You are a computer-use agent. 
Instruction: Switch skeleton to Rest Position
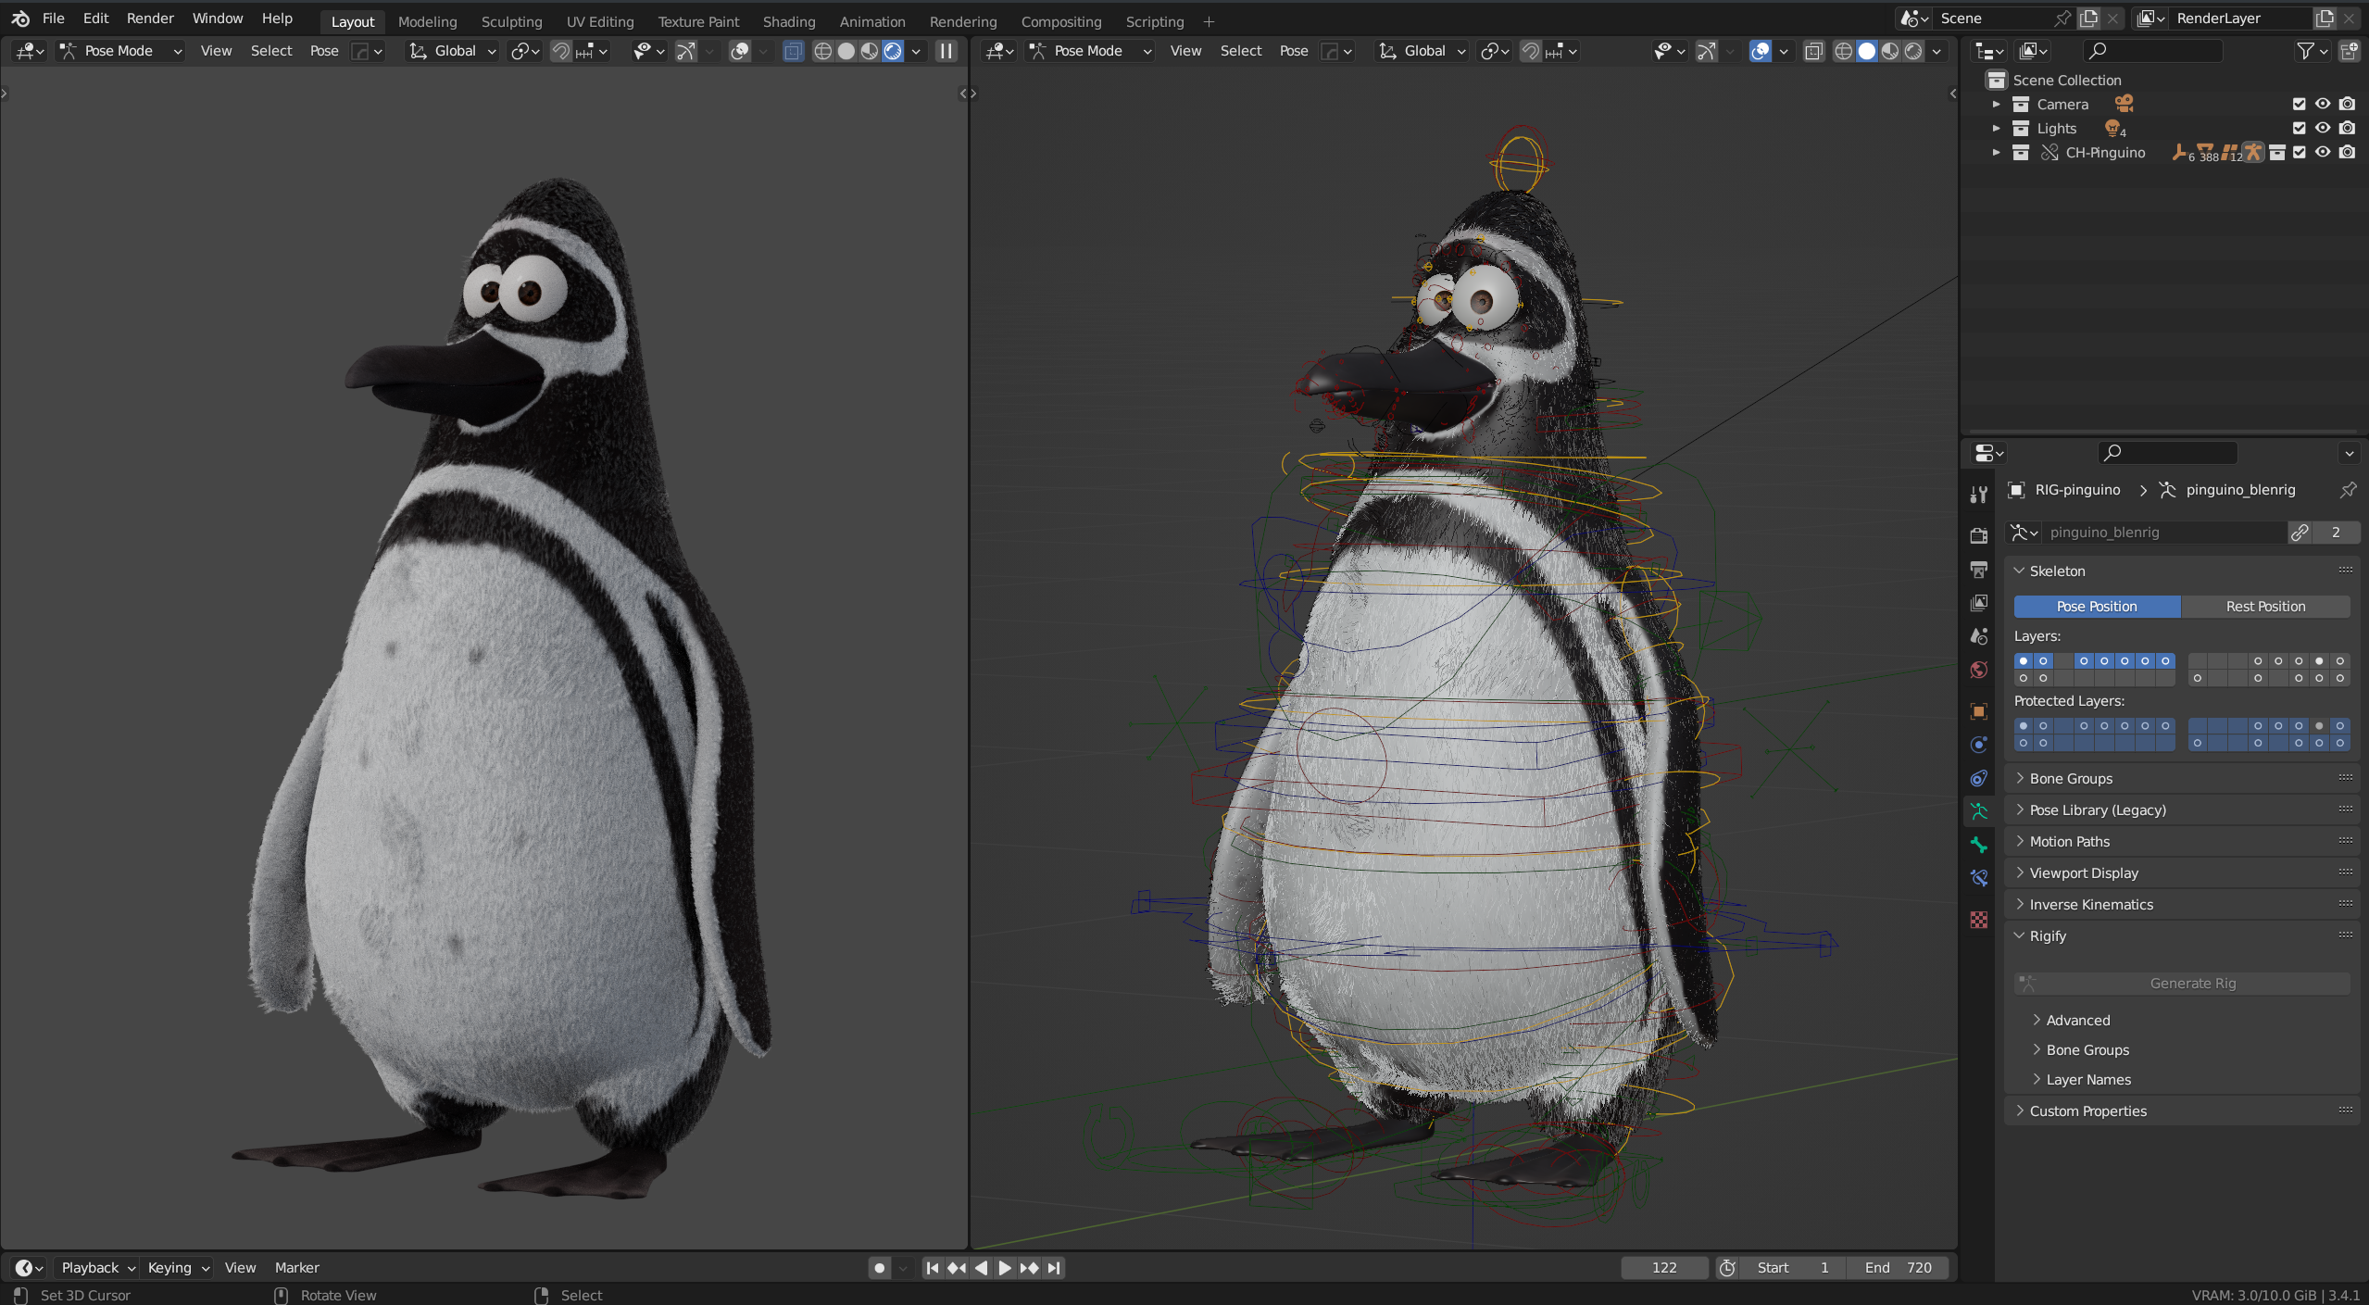[2264, 607]
